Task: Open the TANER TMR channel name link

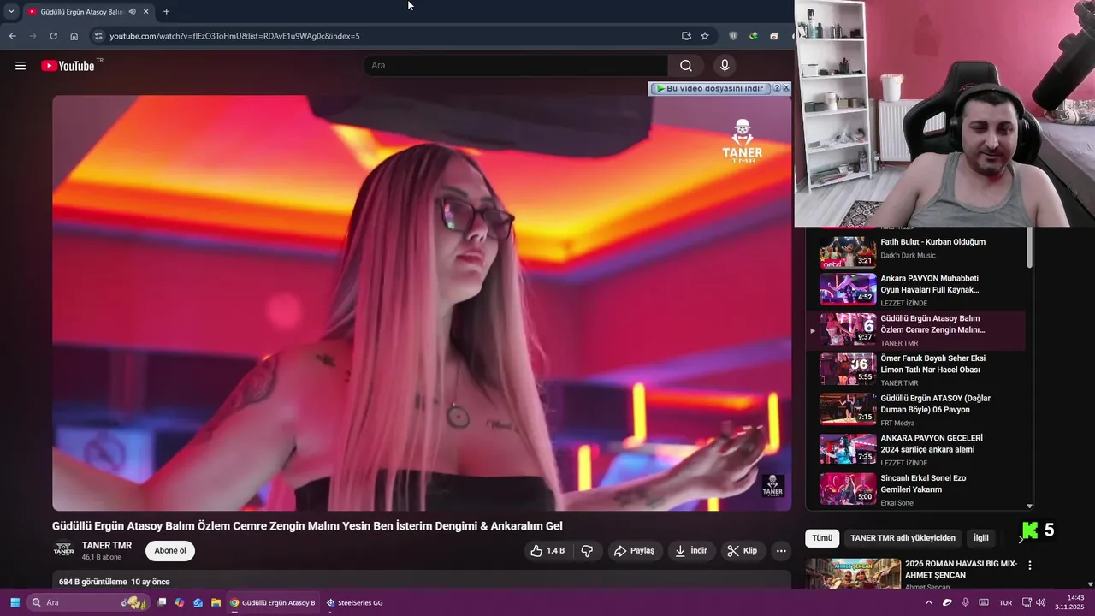Action: tap(107, 546)
